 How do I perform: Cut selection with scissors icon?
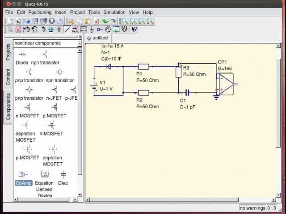pos(71,21)
